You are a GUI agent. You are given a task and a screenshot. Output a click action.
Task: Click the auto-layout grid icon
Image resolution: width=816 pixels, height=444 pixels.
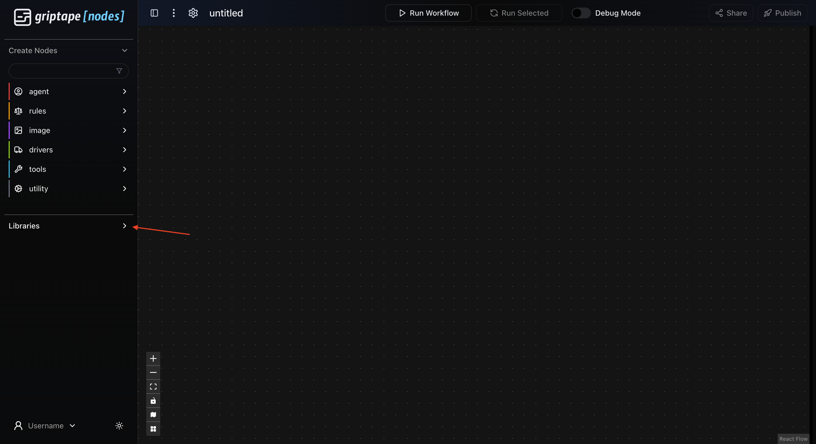[153, 429]
